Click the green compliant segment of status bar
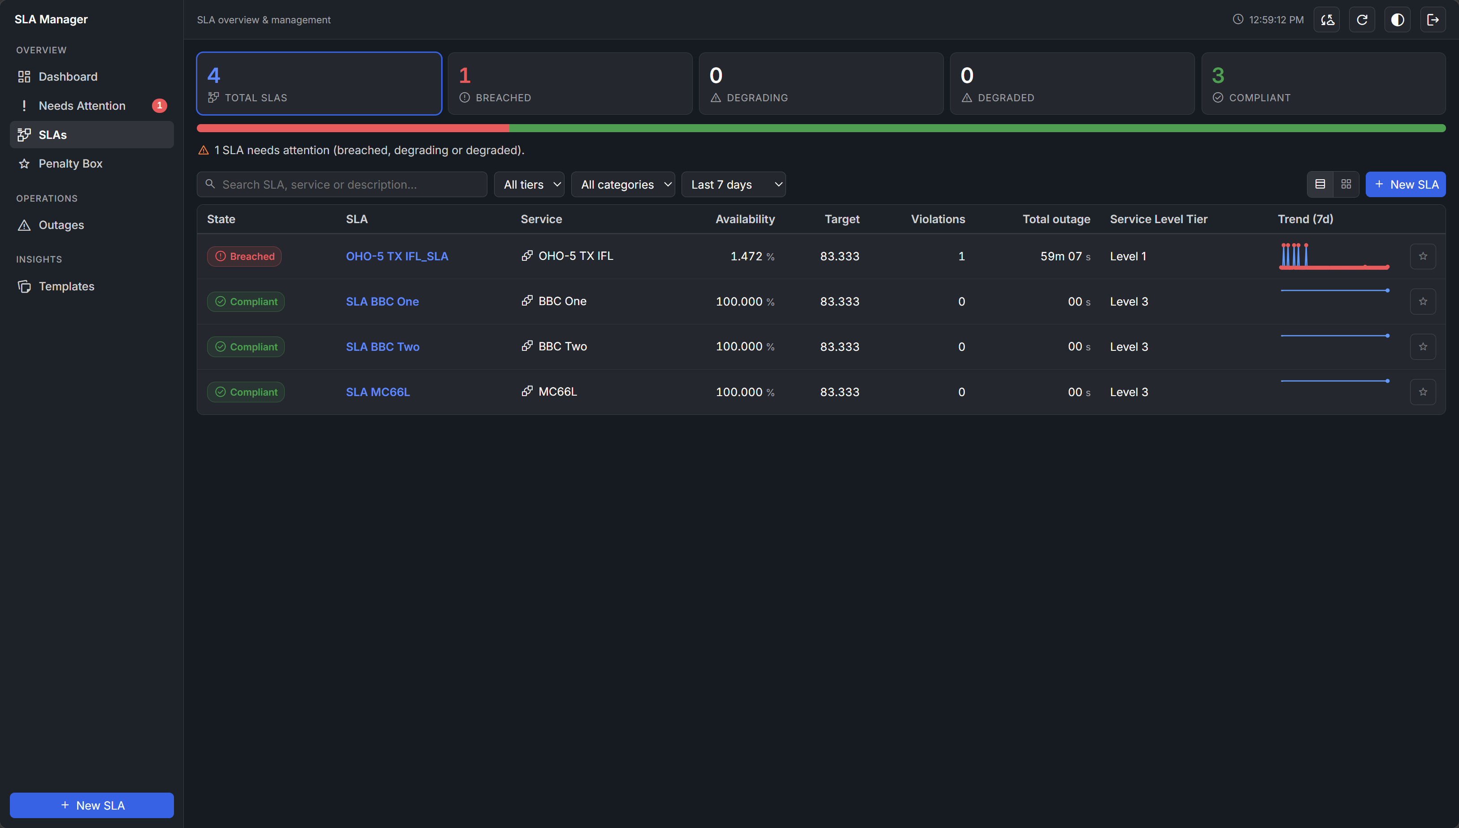Viewport: 1459px width, 828px height. (x=977, y=129)
